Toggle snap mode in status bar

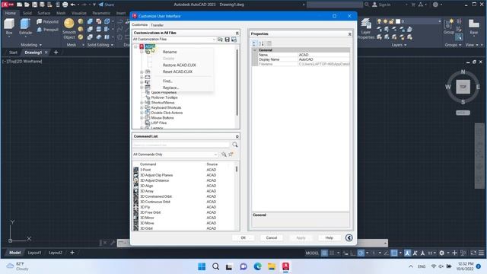click(x=332, y=253)
